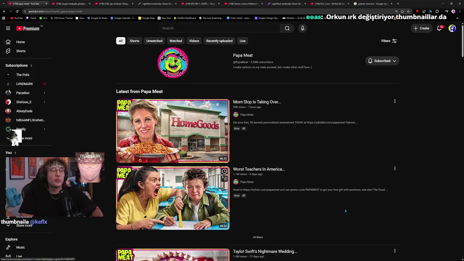Viewport: 464px width, 261px height.
Task: Select the All filter chip
Action: point(121,41)
